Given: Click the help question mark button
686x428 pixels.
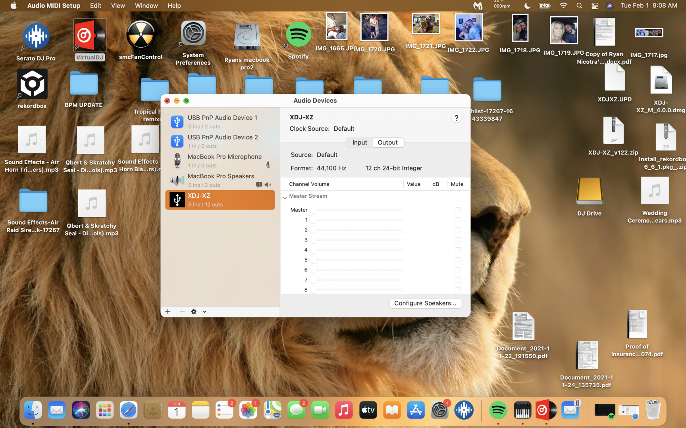Looking at the screenshot, I should (456, 118).
